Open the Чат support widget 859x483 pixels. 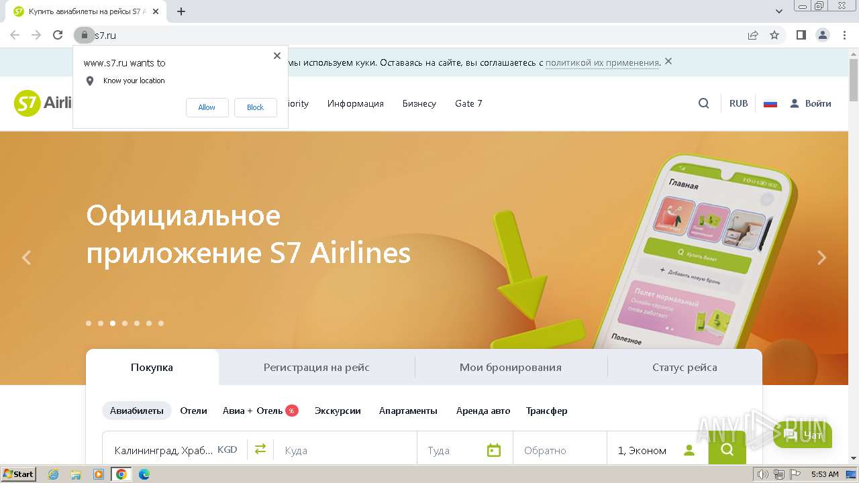[x=803, y=435]
